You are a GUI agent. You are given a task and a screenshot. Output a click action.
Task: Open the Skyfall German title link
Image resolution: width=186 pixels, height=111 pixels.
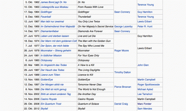click(x=44, y=109)
